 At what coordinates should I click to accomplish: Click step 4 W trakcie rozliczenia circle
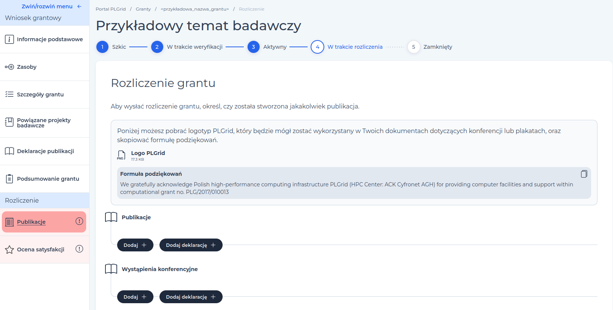[317, 47]
